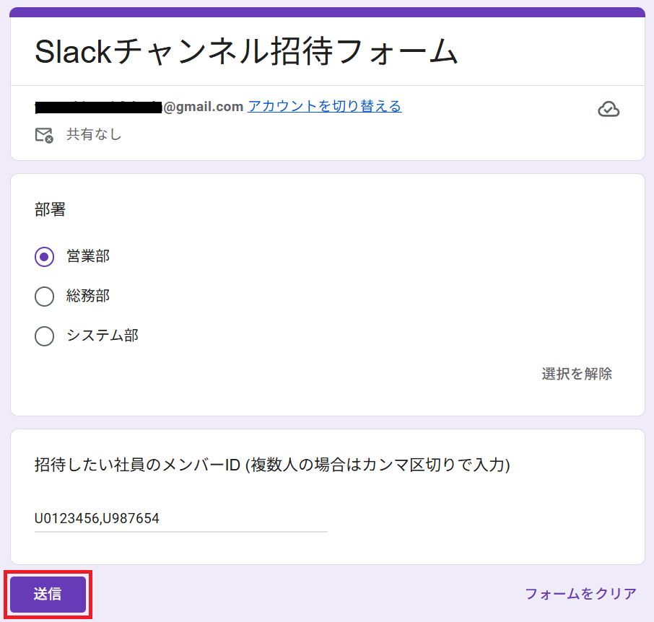654x622 pixels.
Task: Click the redacted gmail.com account address
Action: click(139, 107)
